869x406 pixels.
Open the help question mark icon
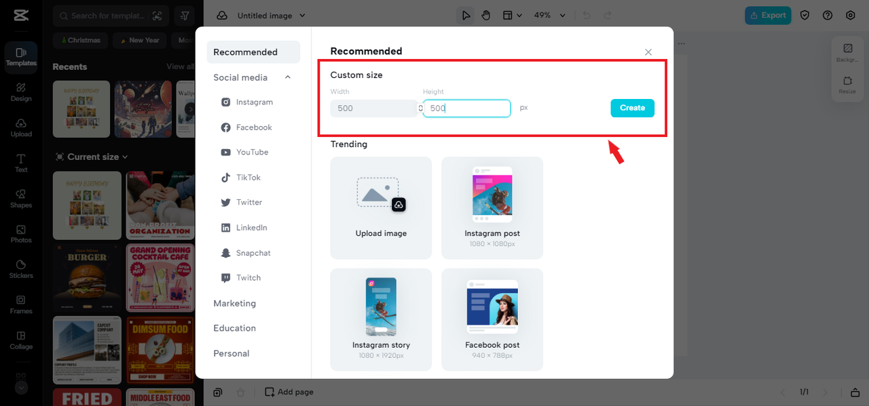(828, 15)
